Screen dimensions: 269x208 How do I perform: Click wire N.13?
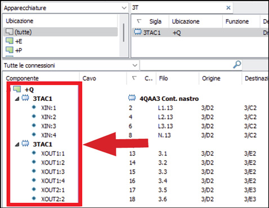click(x=164, y=135)
